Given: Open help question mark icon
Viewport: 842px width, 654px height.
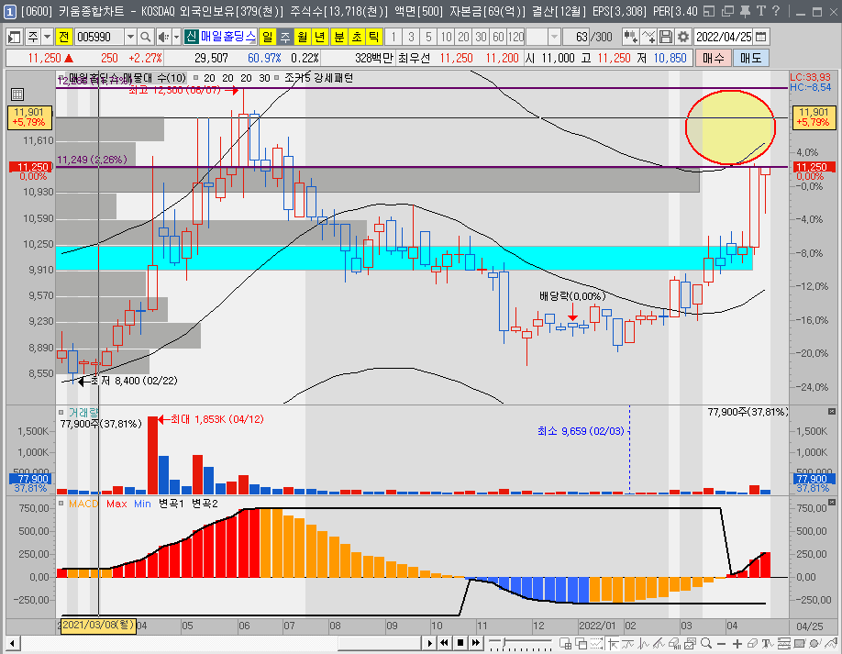Looking at the screenshot, I should [x=776, y=11].
